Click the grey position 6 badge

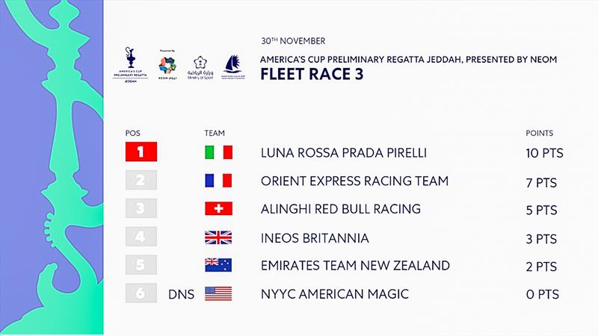(141, 293)
